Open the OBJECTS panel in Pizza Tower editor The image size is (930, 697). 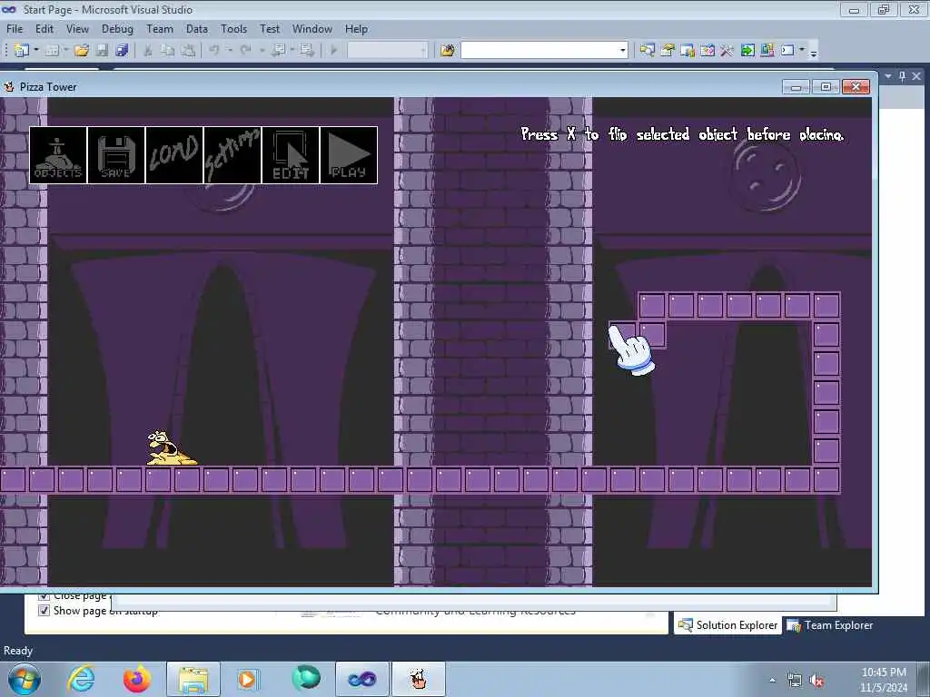coord(58,155)
